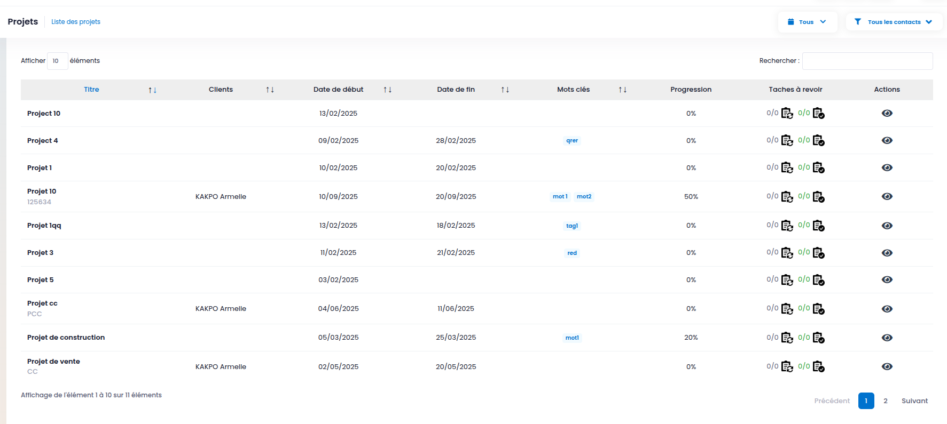Focus the Rechercher search field
This screenshot has width=947, height=424.
pos(867,61)
